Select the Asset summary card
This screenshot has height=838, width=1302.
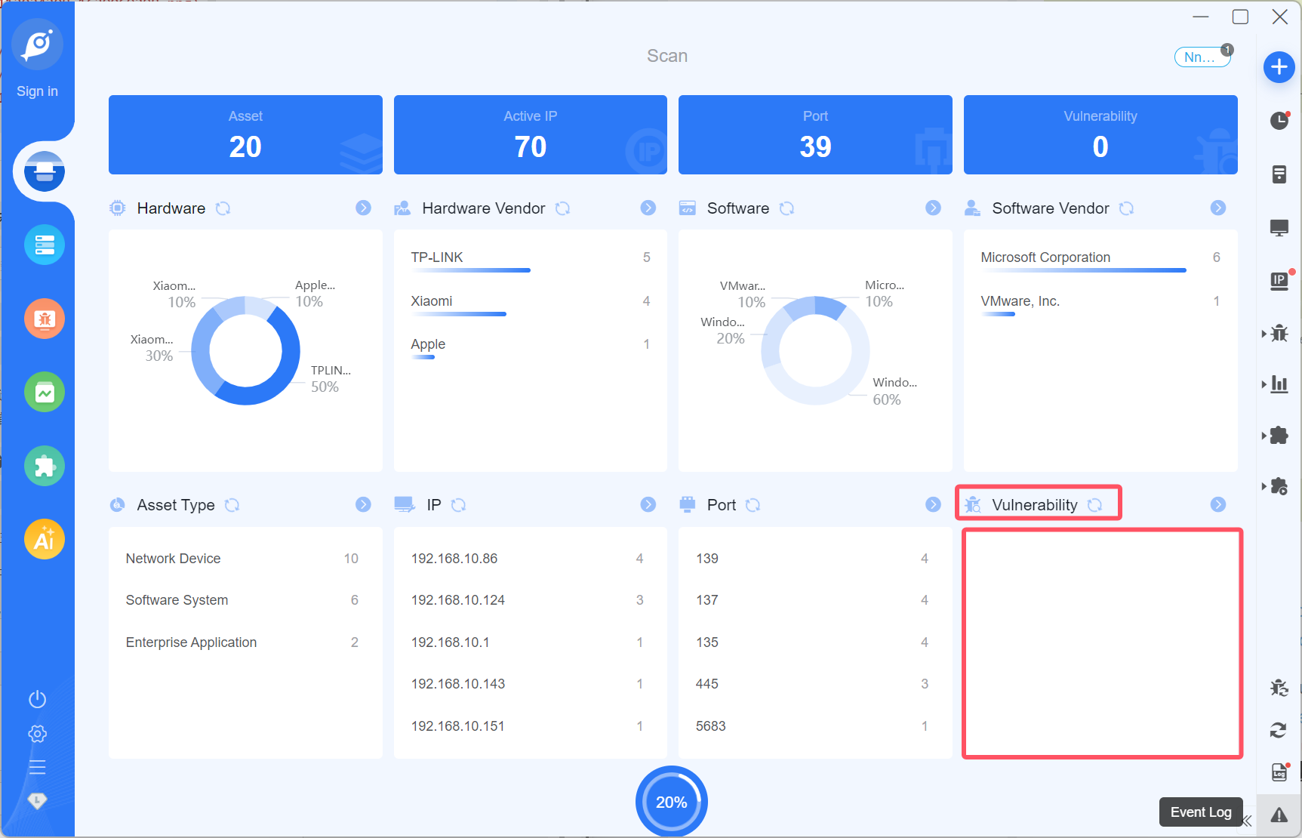(245, 134)
